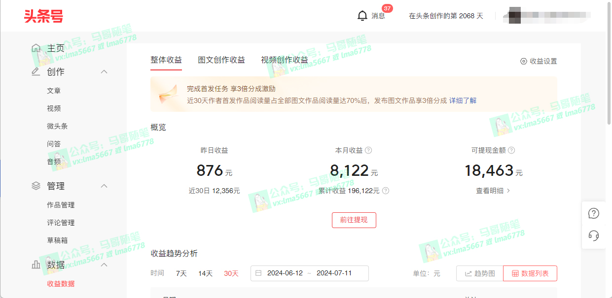Viewport: 612px width, 298px height.
Task: Click the notification bell with badge 37
Action: [362, 15]
